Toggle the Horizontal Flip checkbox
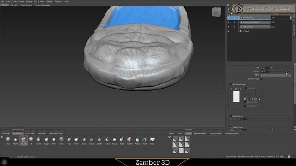 pos(245,102)
